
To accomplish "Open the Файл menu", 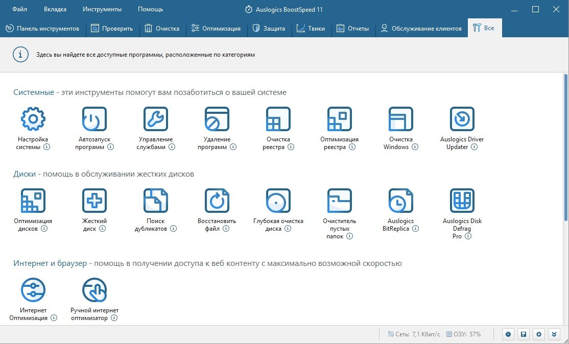I will 20,9.
